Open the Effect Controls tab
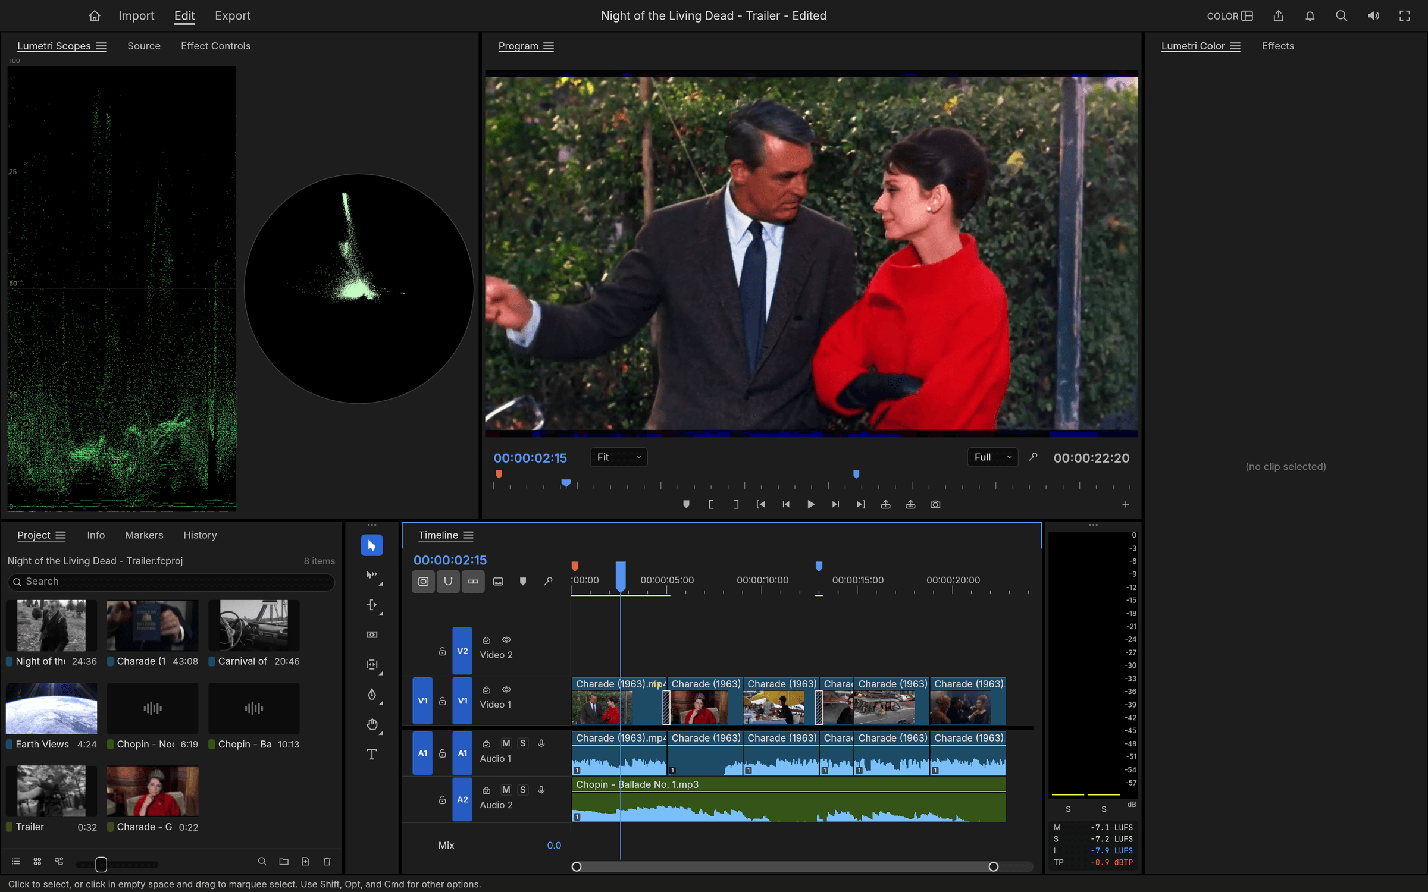Image resolution: width=1428 pixels, height=892 pixels. (x=215, y=46)
